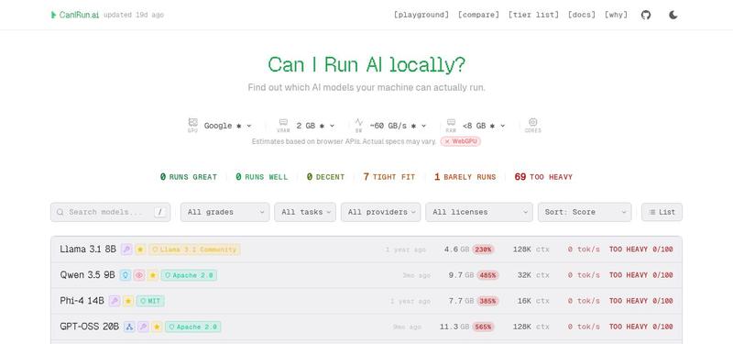Click the 32K ctx value
This screenshot has width=733, height=344.
[533, 275]
